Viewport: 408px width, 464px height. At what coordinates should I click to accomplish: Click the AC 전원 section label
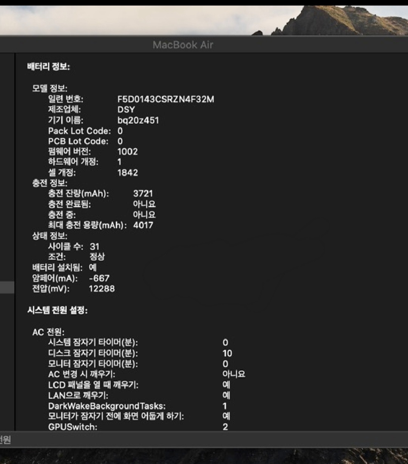(49, 332)
